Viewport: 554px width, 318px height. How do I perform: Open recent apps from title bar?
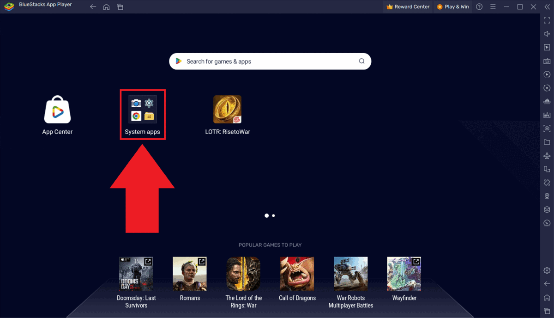pos(120,7)
